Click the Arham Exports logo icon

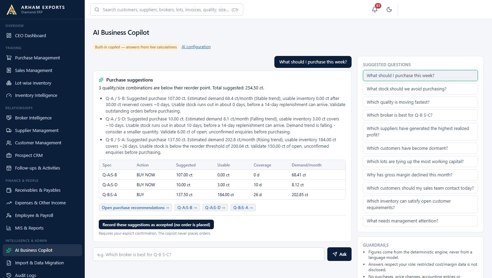11,10
